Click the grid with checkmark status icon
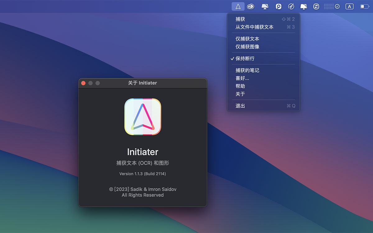 pos(332,7)
